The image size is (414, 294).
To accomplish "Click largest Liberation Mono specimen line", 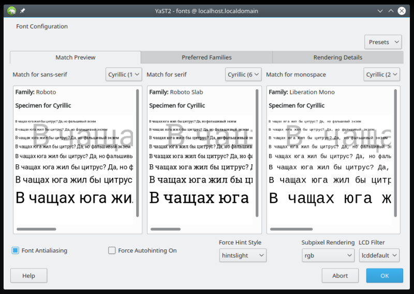I will pos(330,198).
